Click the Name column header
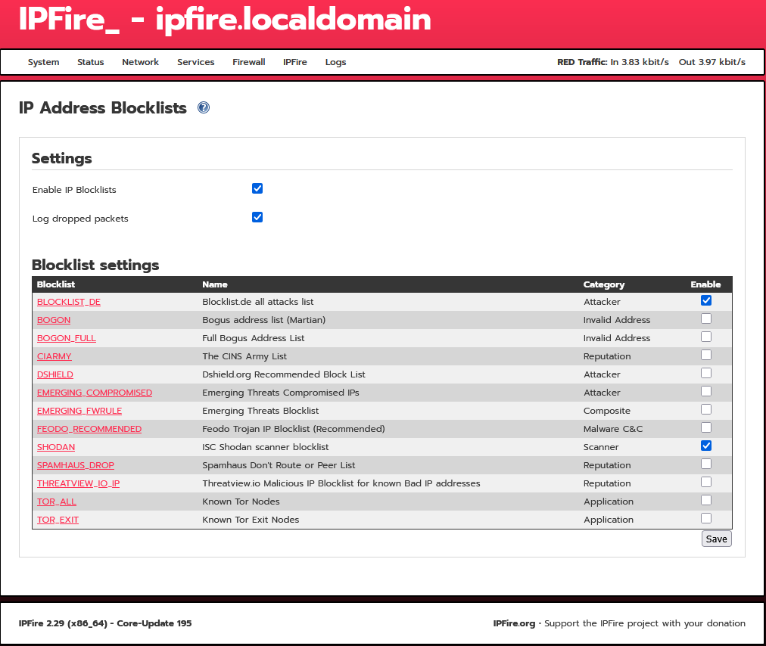The height and width of the screenshot is (646, 766). pos(215,284)
